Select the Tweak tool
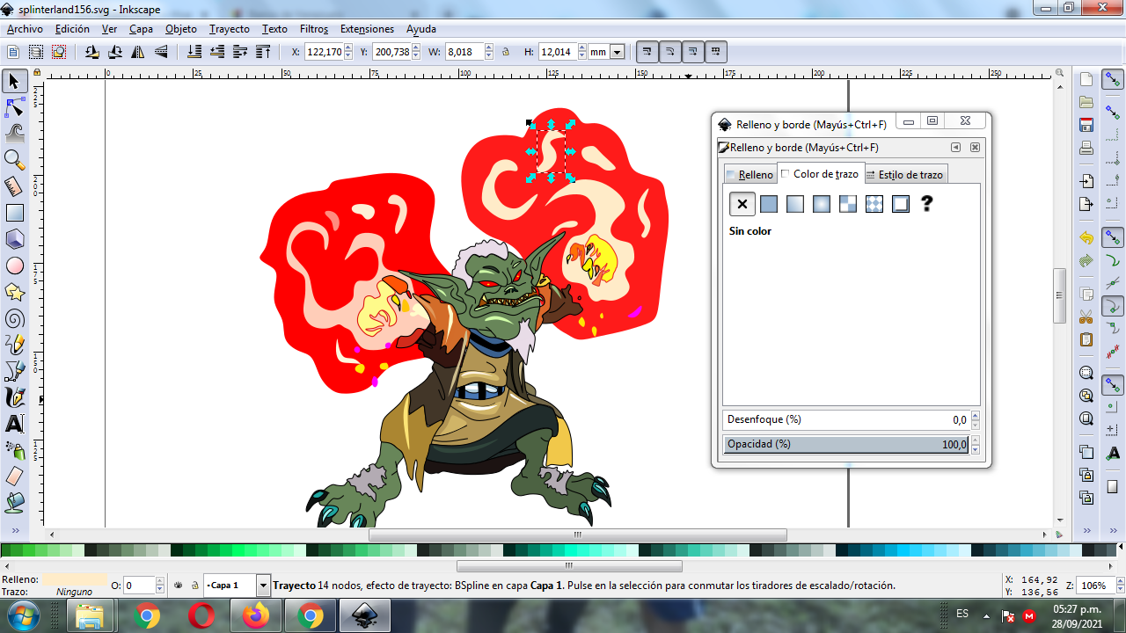 14,134
